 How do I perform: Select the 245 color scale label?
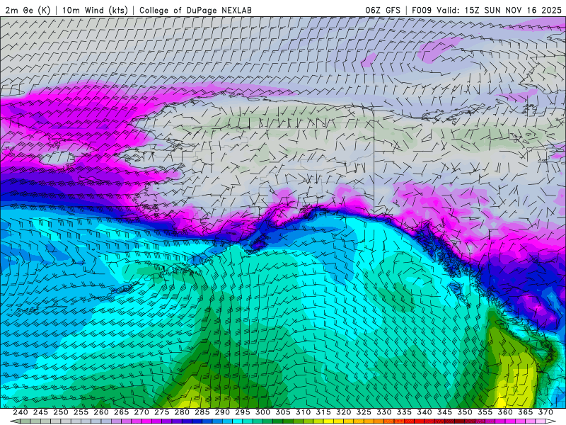pos(40,412)
